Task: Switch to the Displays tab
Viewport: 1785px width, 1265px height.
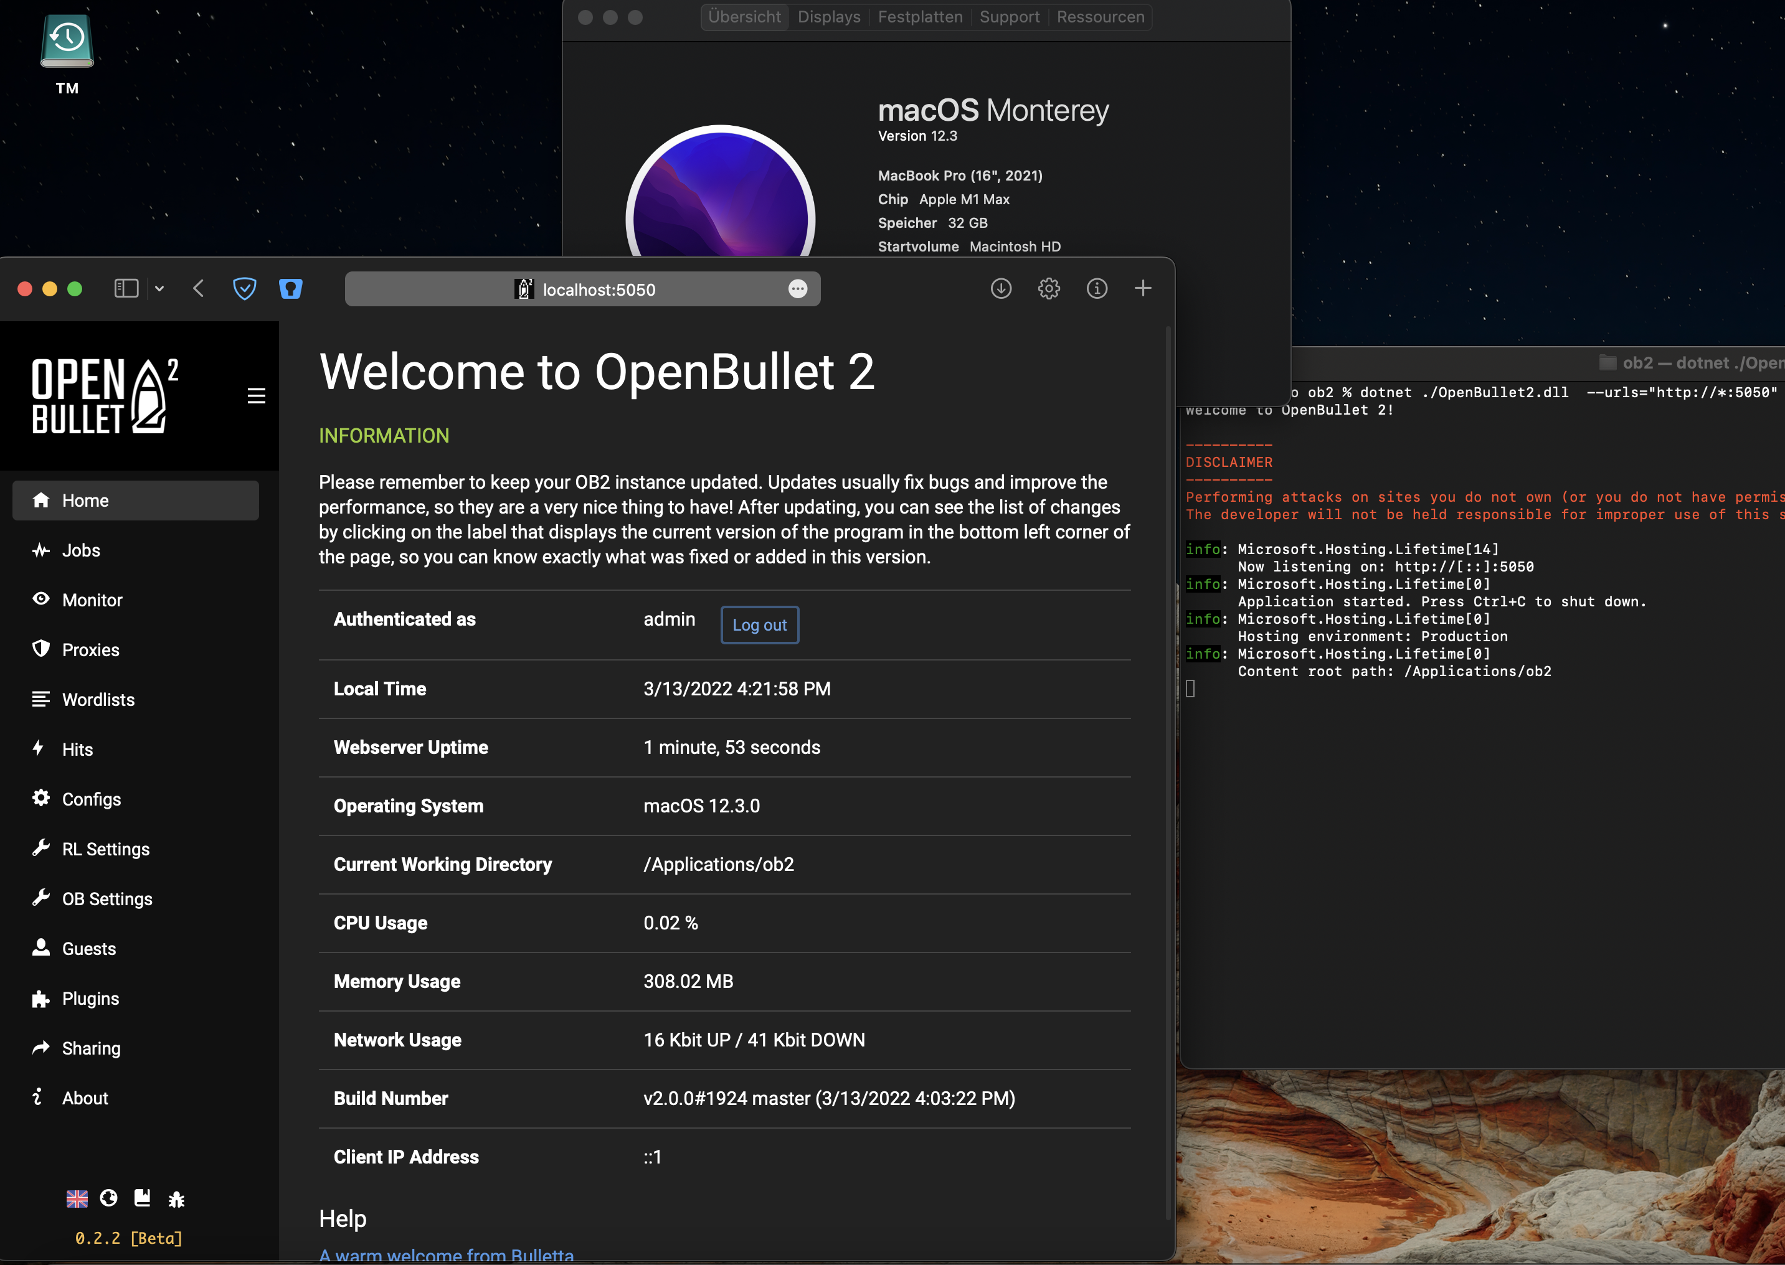Action: tap(828, 17)
